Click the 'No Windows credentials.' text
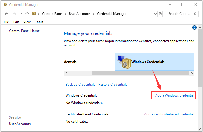203x132 pixels. tap(84, 103)
